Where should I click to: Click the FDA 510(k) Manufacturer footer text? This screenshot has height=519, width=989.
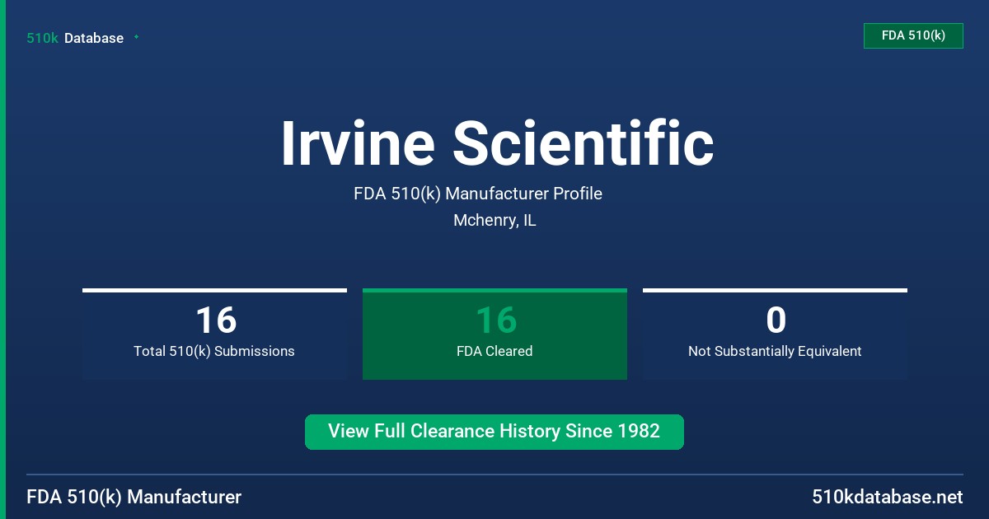(134, 497)
